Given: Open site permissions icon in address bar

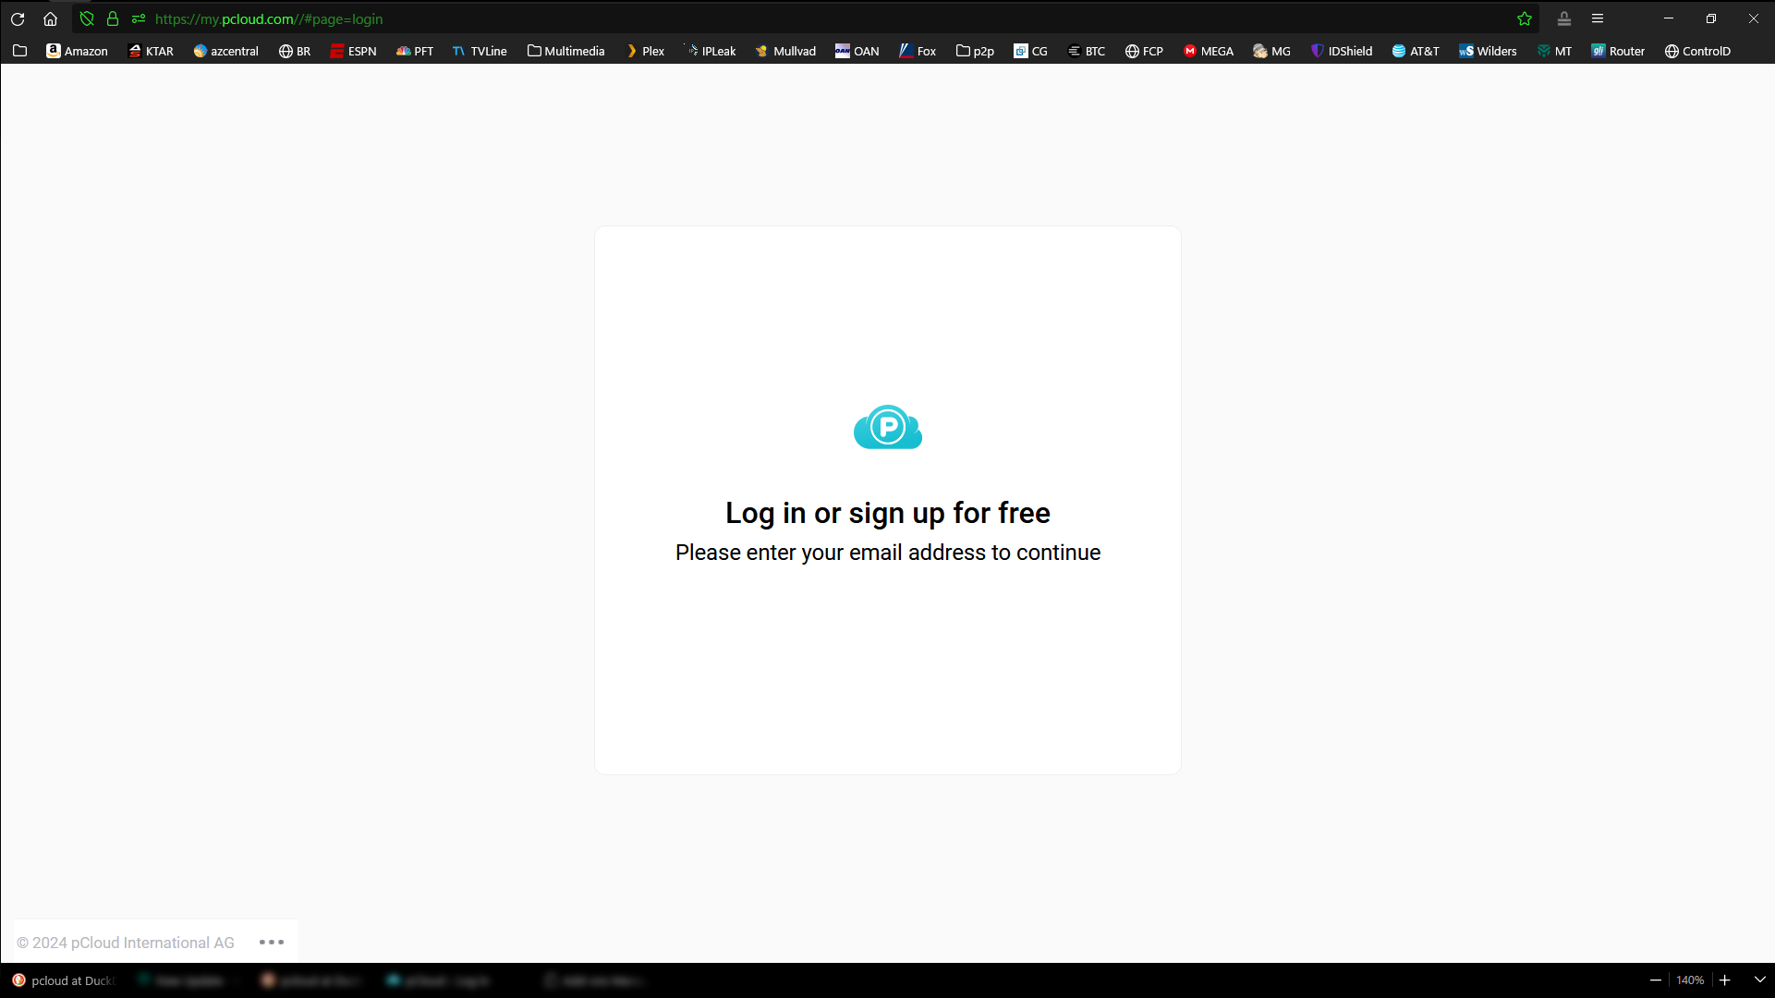Looking at the screenshot, I should pos(139,18).
